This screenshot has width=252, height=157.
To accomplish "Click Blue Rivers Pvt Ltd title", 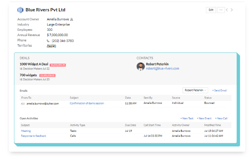I will [x=46, y=10].
